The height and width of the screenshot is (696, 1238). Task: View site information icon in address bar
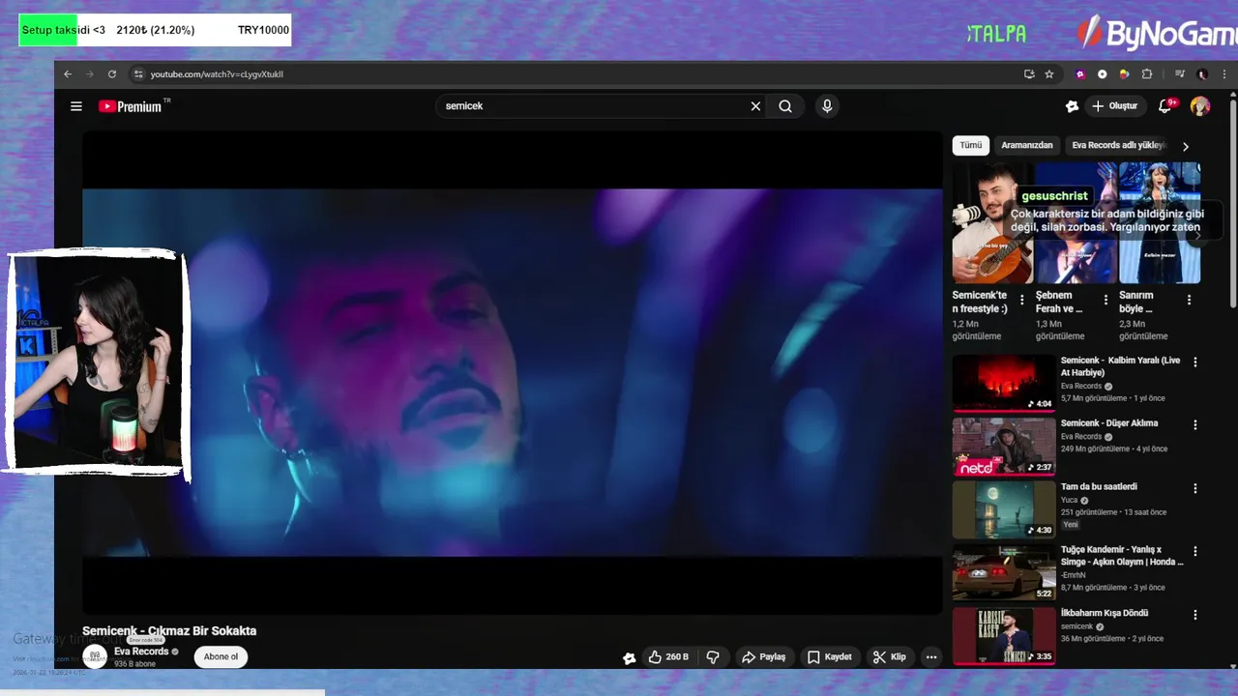tap(138, 74)
